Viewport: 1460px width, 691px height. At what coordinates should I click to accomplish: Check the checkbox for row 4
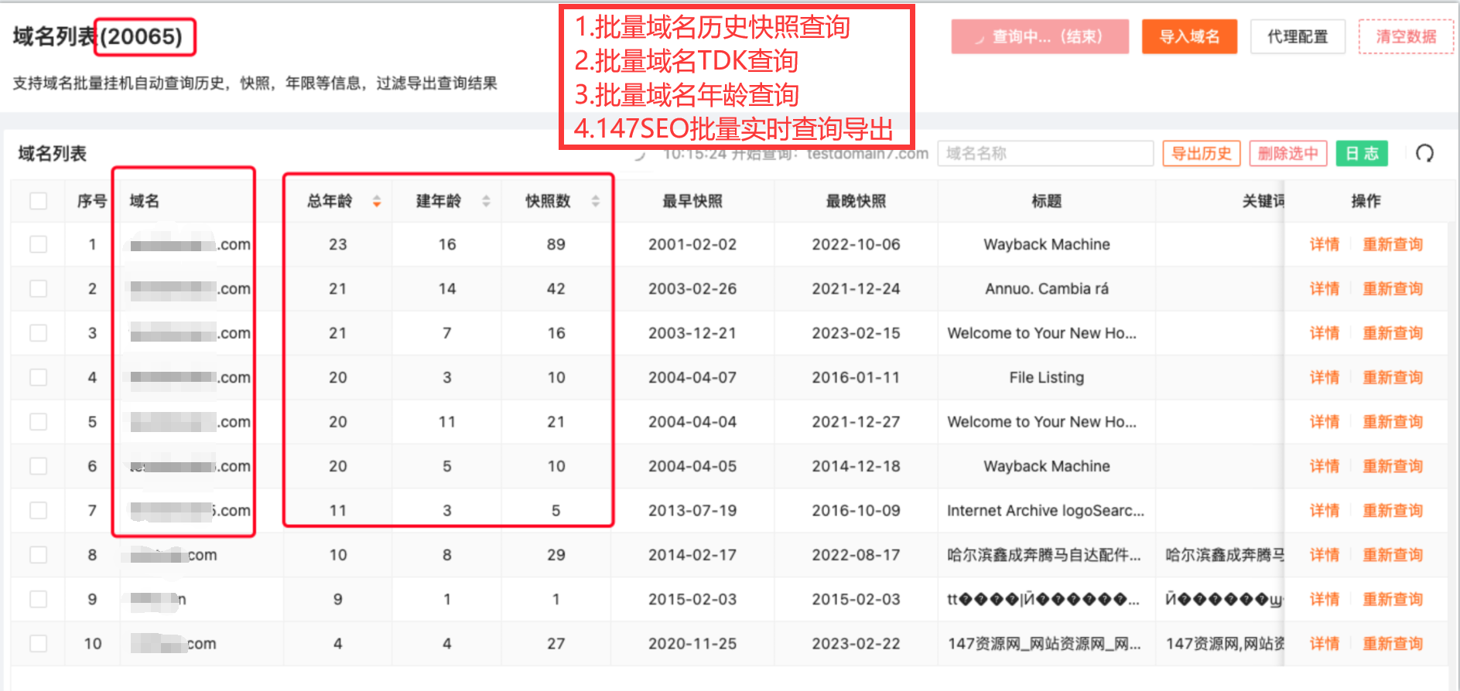(38, 377)
